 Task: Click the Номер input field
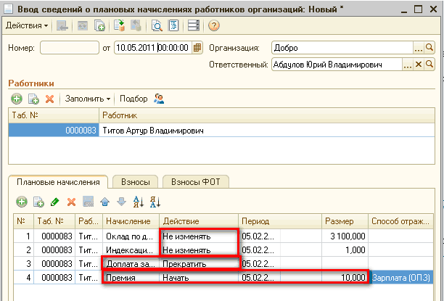pyautogui.click(x=69, y=48)
